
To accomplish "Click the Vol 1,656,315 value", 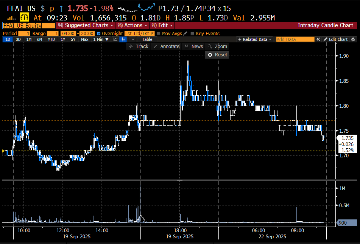I will [100, 18].
